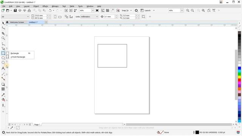The height and width of the screenshot is (136, 242).
Task: Open the Options gear
Action: [136, 11]
